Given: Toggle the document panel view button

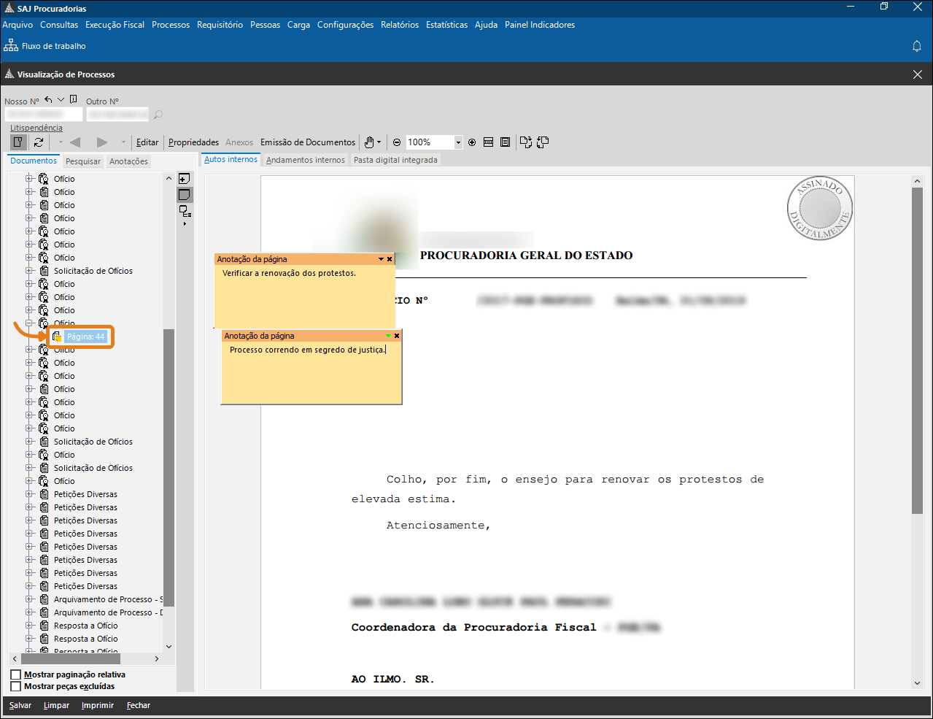Looking at the screenshot, I should click(18, 142).
